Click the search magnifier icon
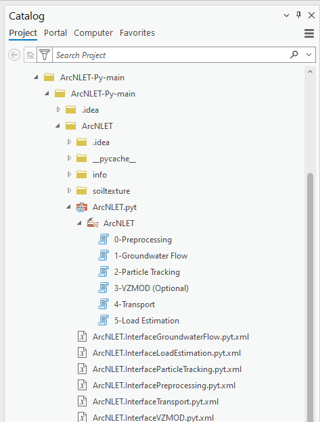Screen dimensions: 320x422 point(294,55)
